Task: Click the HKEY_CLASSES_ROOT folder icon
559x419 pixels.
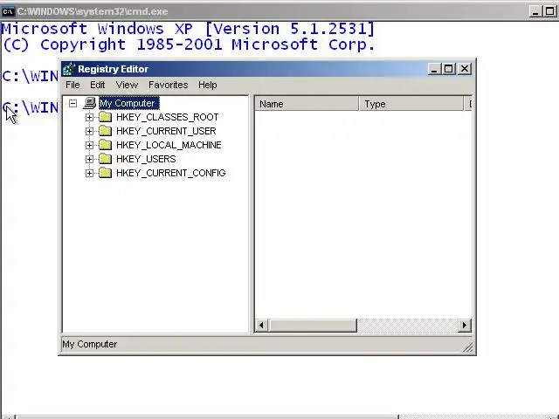Action: [105, 117]
